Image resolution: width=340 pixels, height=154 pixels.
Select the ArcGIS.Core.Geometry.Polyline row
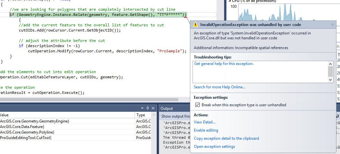click(67, 132)
